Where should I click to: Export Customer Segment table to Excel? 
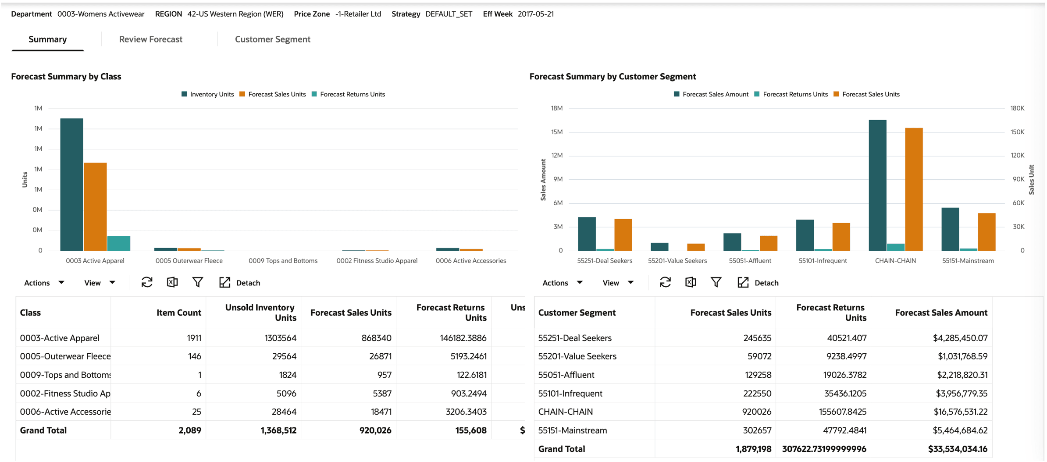pyautogui.click(x=691, y=283)
